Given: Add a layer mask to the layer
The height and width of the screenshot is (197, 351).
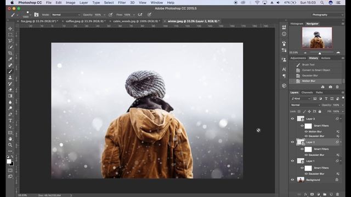Looking at the screenshot, I should (312, 194).
